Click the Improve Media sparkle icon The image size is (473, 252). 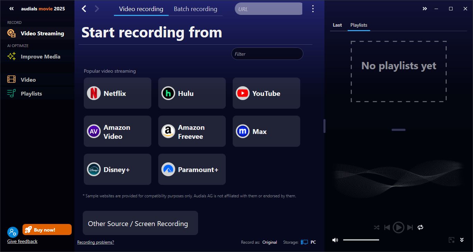11,56
